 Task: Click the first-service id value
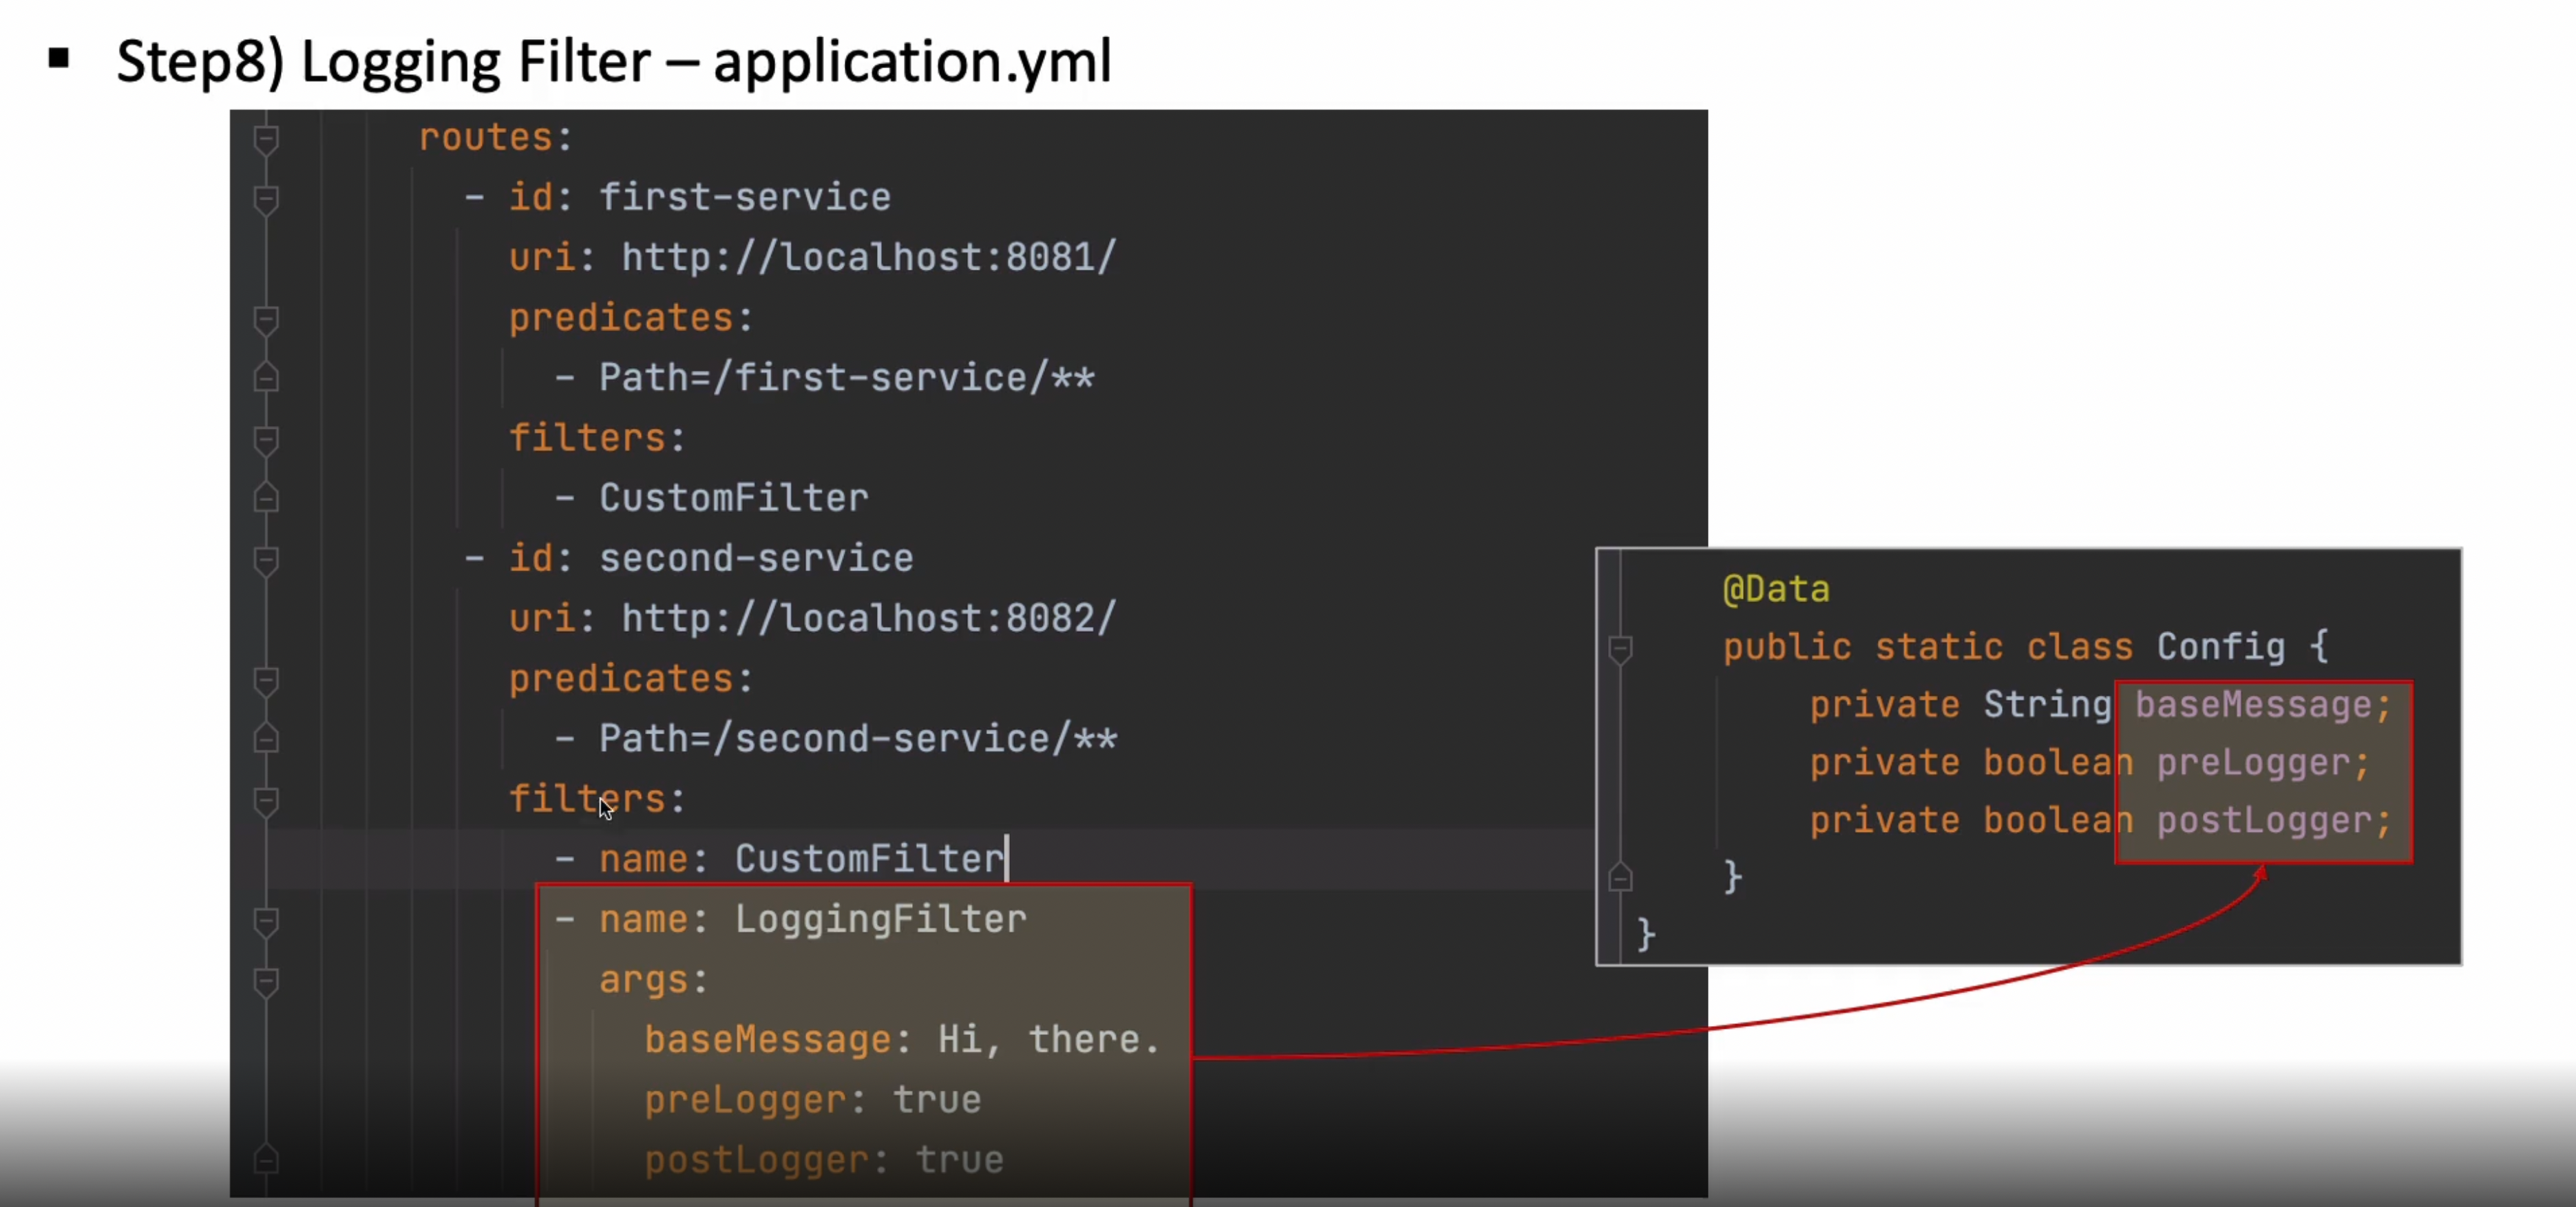tap(745, 197)
